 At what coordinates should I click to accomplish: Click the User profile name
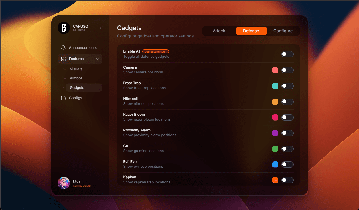click(77, 181)
